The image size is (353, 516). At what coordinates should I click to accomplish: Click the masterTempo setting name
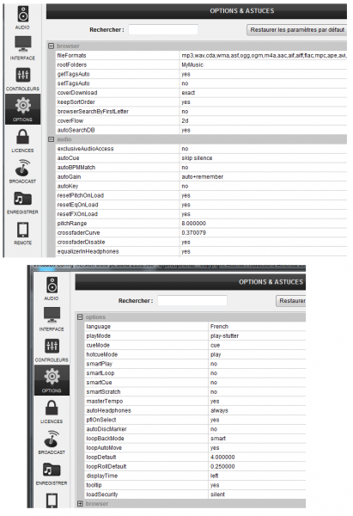tap(105, 402)
